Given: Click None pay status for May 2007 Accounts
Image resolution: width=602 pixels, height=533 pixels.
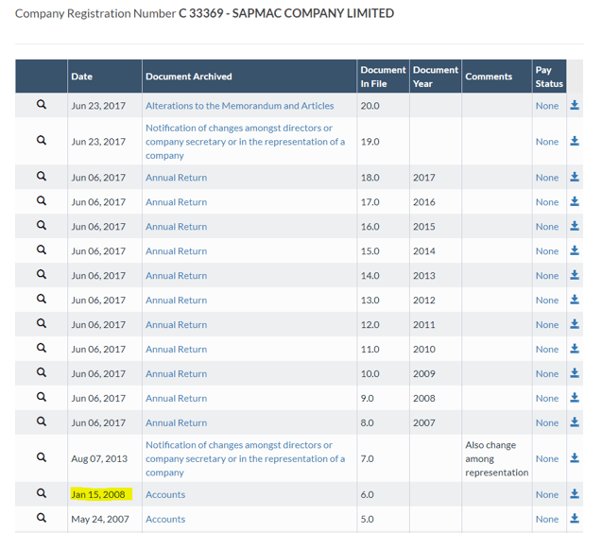Looking at the screenshot, I should pyautogui.click(x=546, y=519).
